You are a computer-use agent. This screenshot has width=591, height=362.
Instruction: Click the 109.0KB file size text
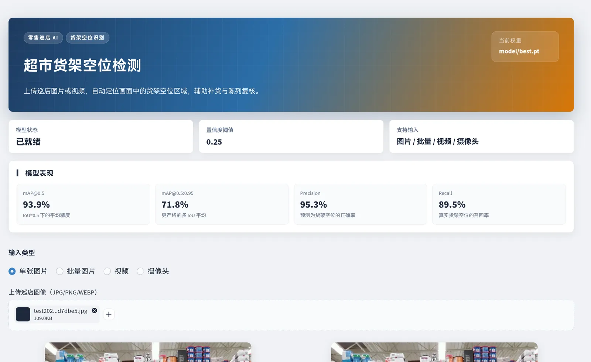click(x=43, y=318)
